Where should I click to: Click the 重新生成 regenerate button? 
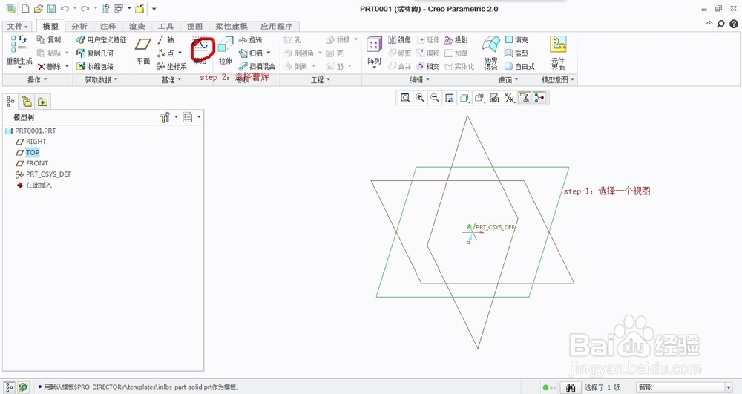pos(19,51)
